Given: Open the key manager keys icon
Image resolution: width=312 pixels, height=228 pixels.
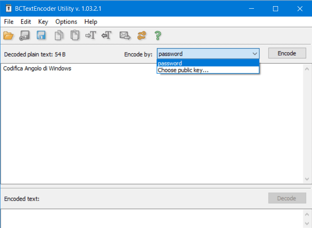Looking at the screenshot, I should tap(142, 36).
